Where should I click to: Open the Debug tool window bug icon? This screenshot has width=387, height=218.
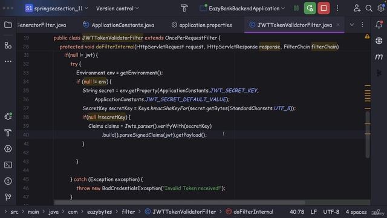(x=8, y=116)
